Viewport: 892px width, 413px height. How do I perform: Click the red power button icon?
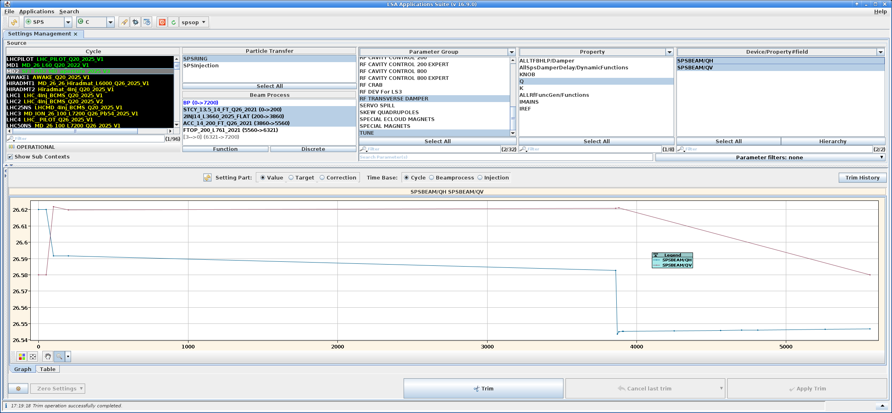(162, 22)
